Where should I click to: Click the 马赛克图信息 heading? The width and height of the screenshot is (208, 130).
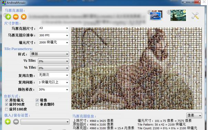point(84,116)
